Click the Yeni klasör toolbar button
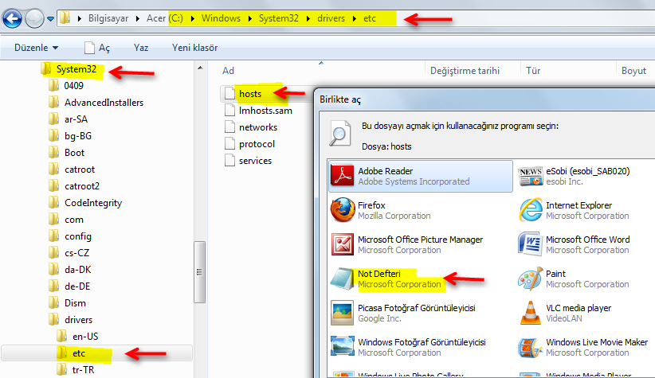Viewport: 655px width, 378px height. 195,48
